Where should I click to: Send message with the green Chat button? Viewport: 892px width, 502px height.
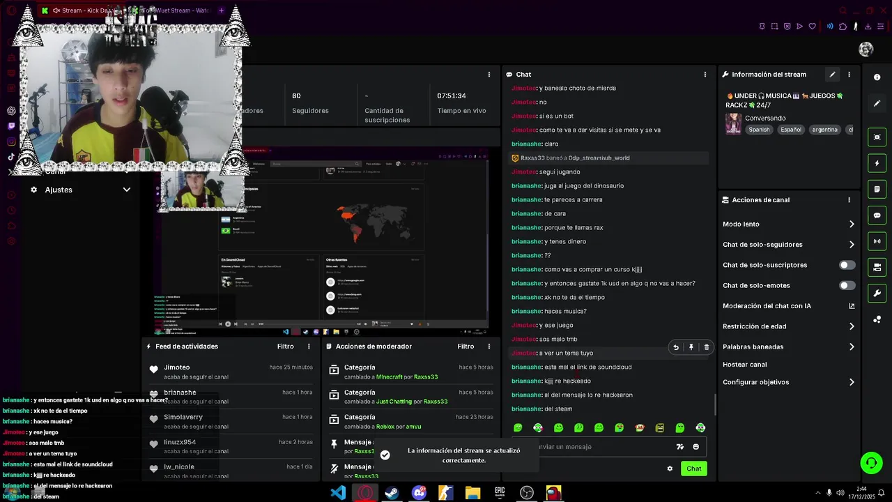pos(693,469)
